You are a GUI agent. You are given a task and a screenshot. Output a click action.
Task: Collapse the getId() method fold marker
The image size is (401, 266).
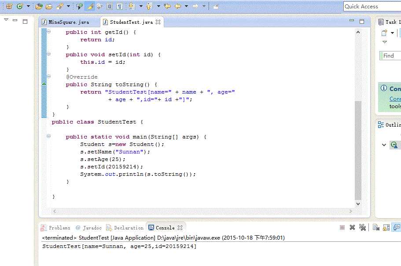click(x=48, y=32)
